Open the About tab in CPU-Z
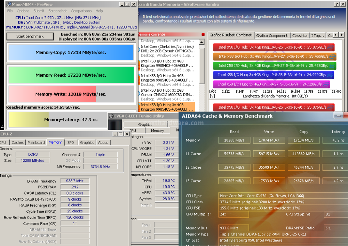The height and width of the screenshot is (246, 348). click(x=103, y=143)
